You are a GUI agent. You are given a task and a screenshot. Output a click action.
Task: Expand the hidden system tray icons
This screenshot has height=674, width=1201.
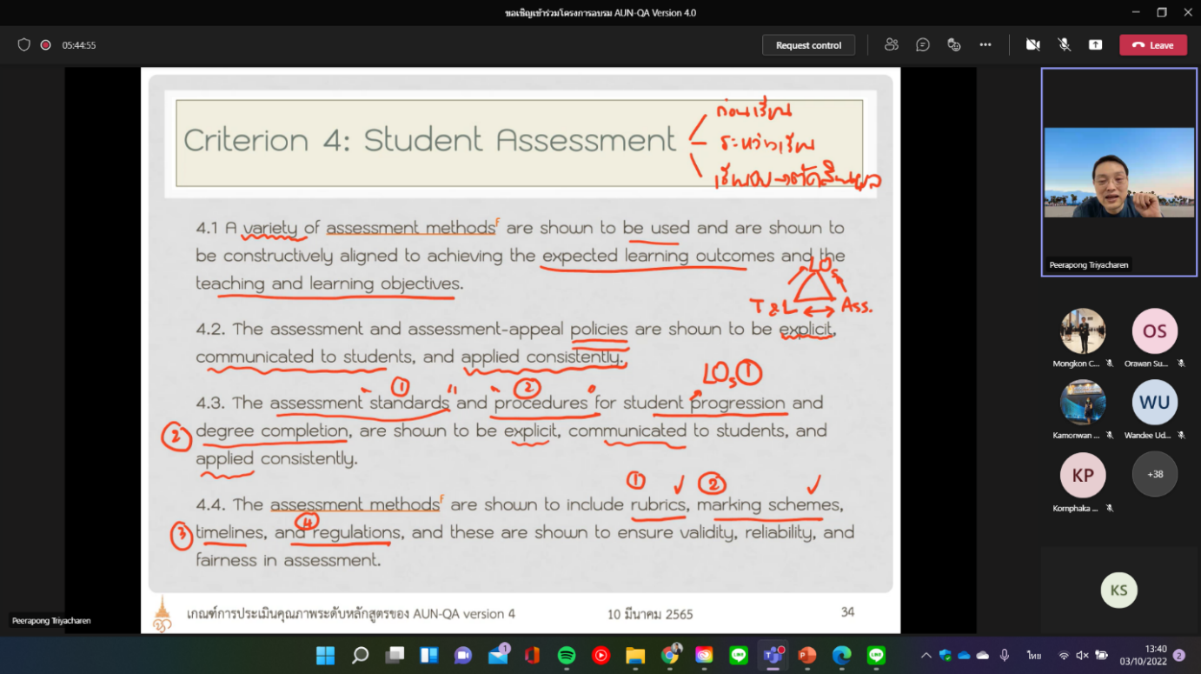coord(926,655)
